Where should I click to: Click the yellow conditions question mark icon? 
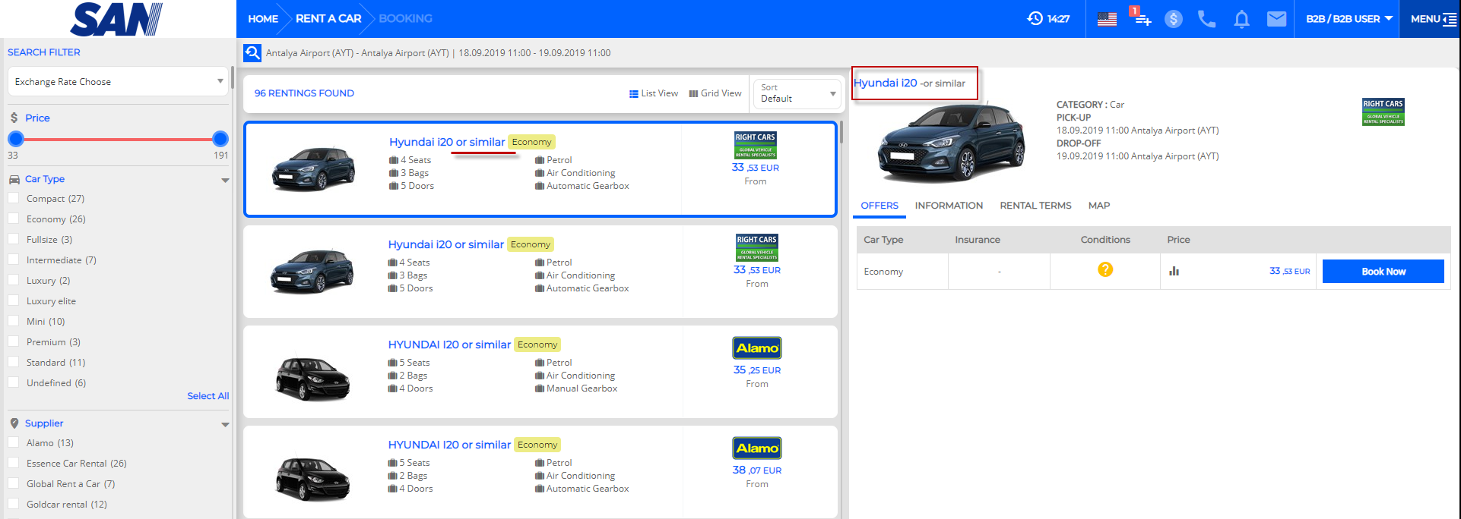pos(1105,269)
